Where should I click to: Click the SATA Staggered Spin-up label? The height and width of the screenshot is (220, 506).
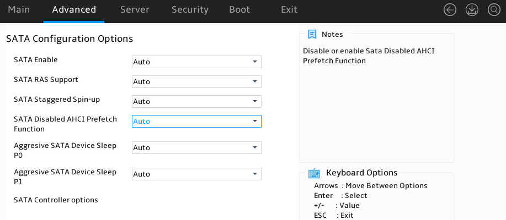click(57, 100)
